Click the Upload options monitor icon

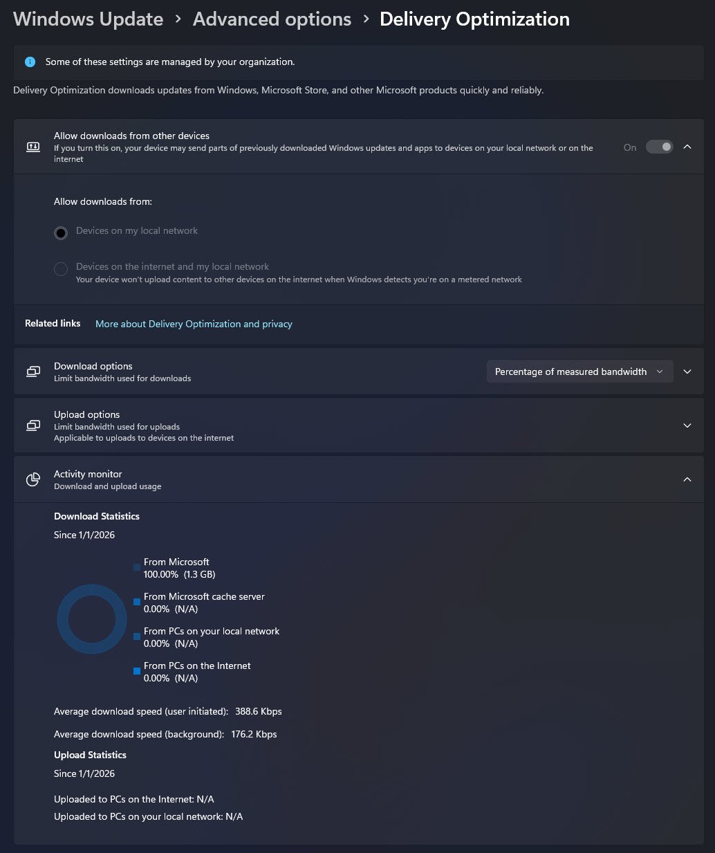click(33, 425)
